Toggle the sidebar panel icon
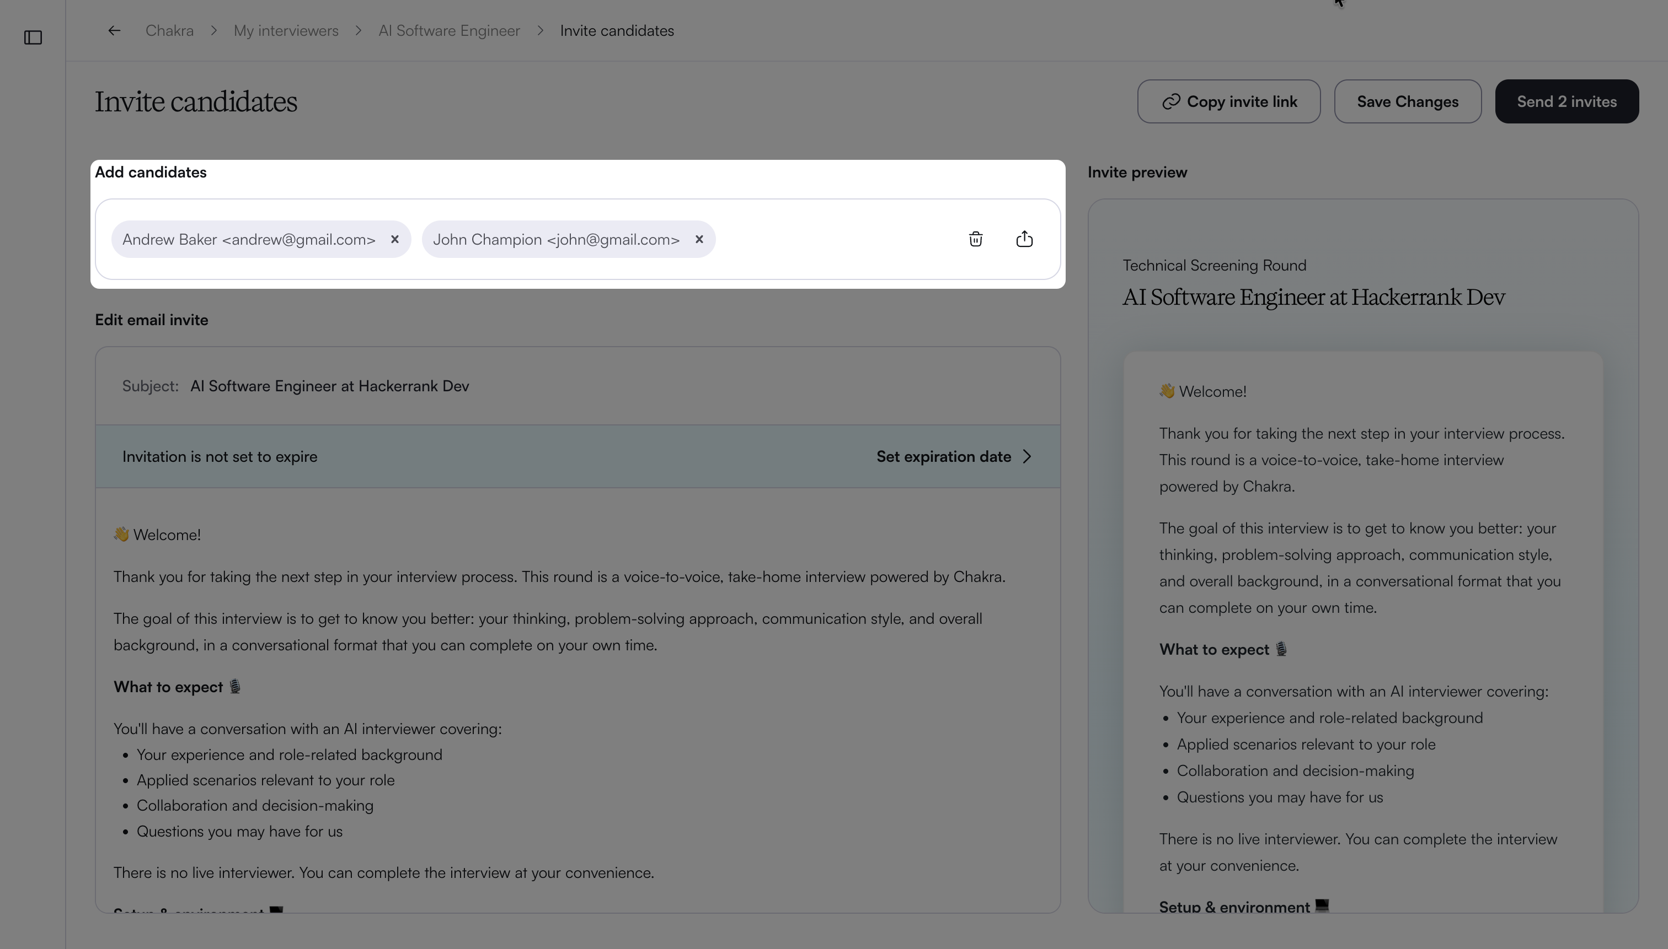 33,38
